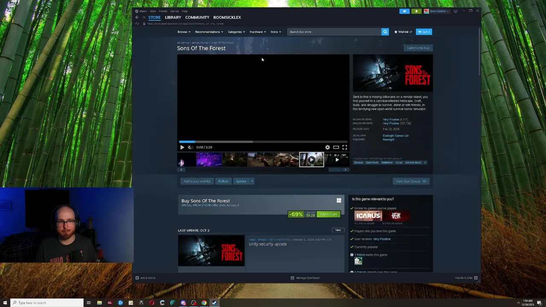This screenshot has width=546, height=307.
Task: Open the Survival Horror tag
Action: [413, 162]
